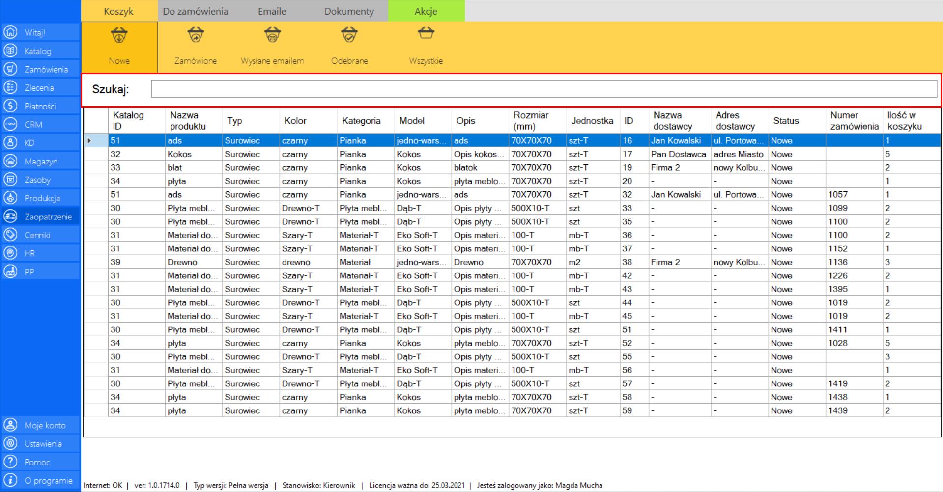The image size is (943, 492).
Task: Select Opis kokos... description cell
Action: pyautogui.click(x=480, y=154)
